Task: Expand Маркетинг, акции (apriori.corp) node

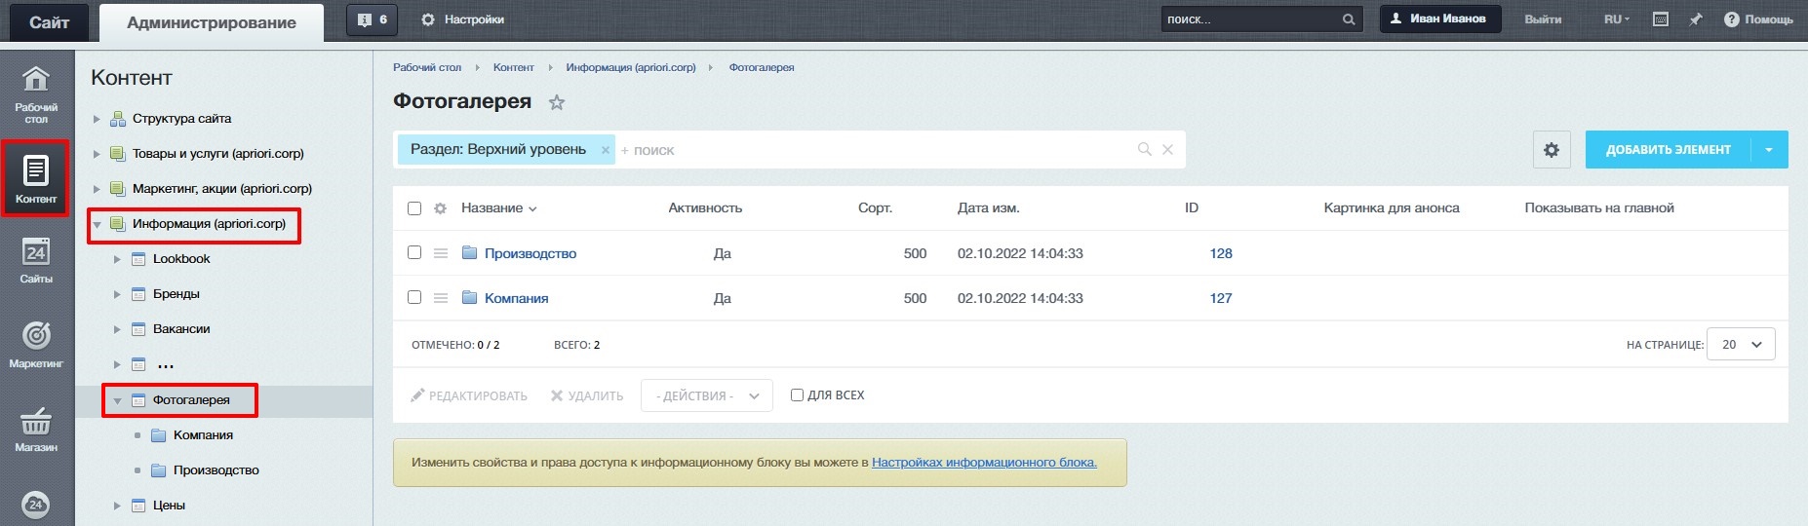Action: [97, 189]
